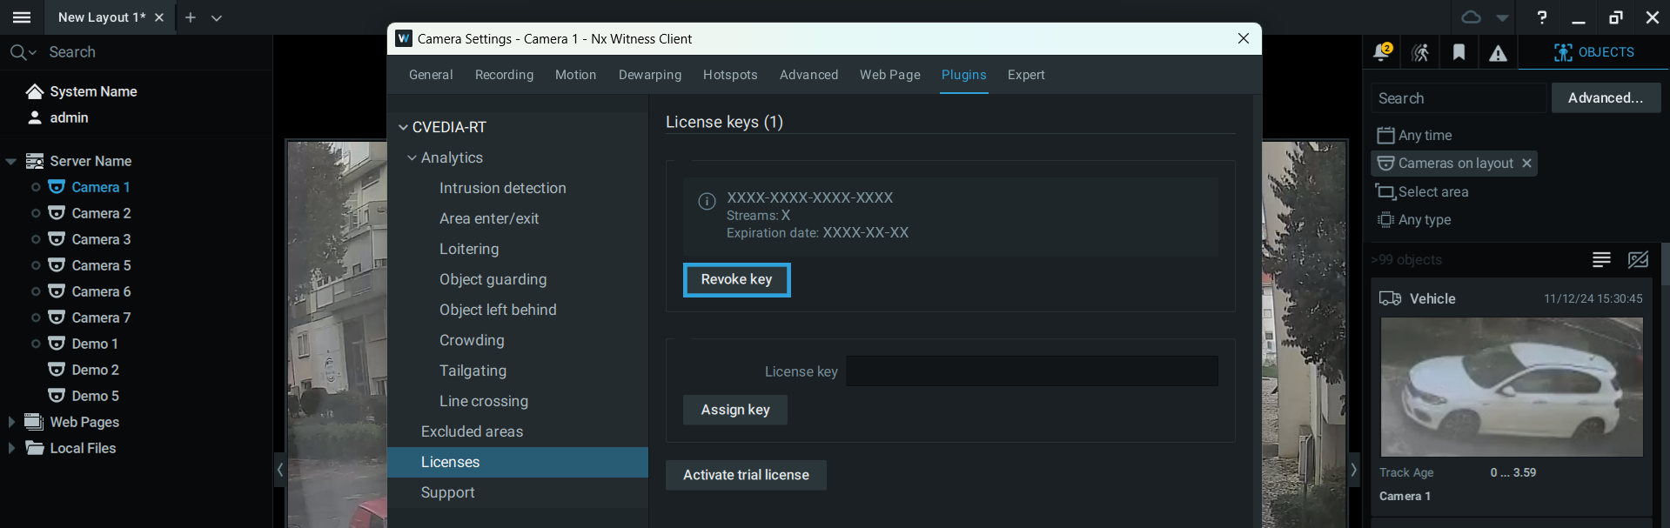Select Camera 7 in the resource tree
The image size is (1670, 528).
(x=101, y=317)
